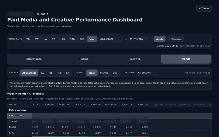
Task: Enable Compare mode
Action: 175,39
